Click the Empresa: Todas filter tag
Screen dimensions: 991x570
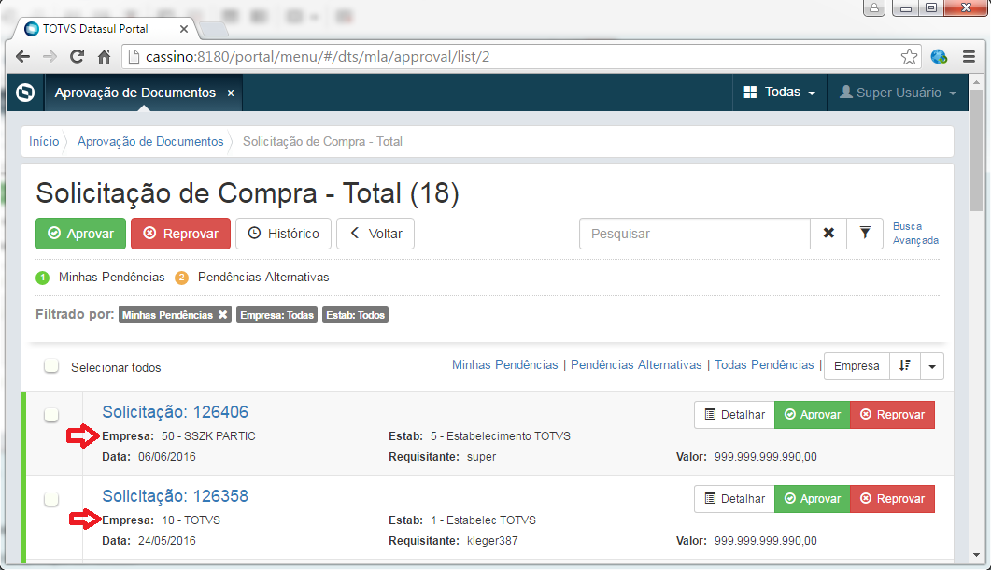tap(276, 315)
